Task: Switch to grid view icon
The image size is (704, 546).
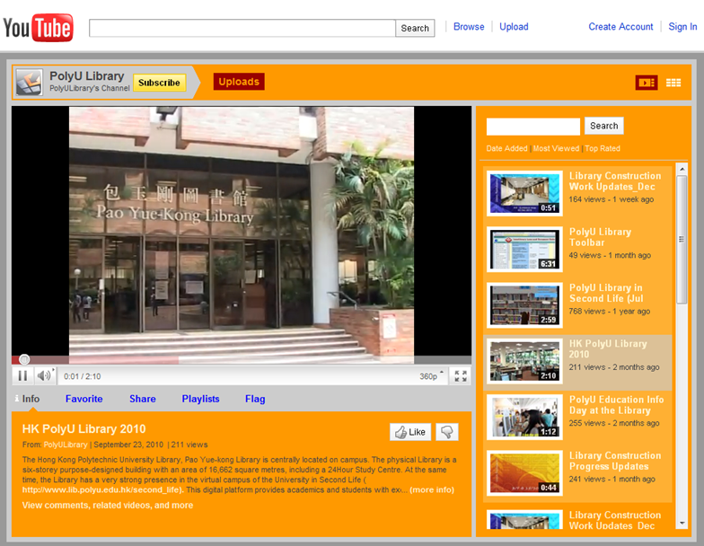Action: tap(673, 83)
